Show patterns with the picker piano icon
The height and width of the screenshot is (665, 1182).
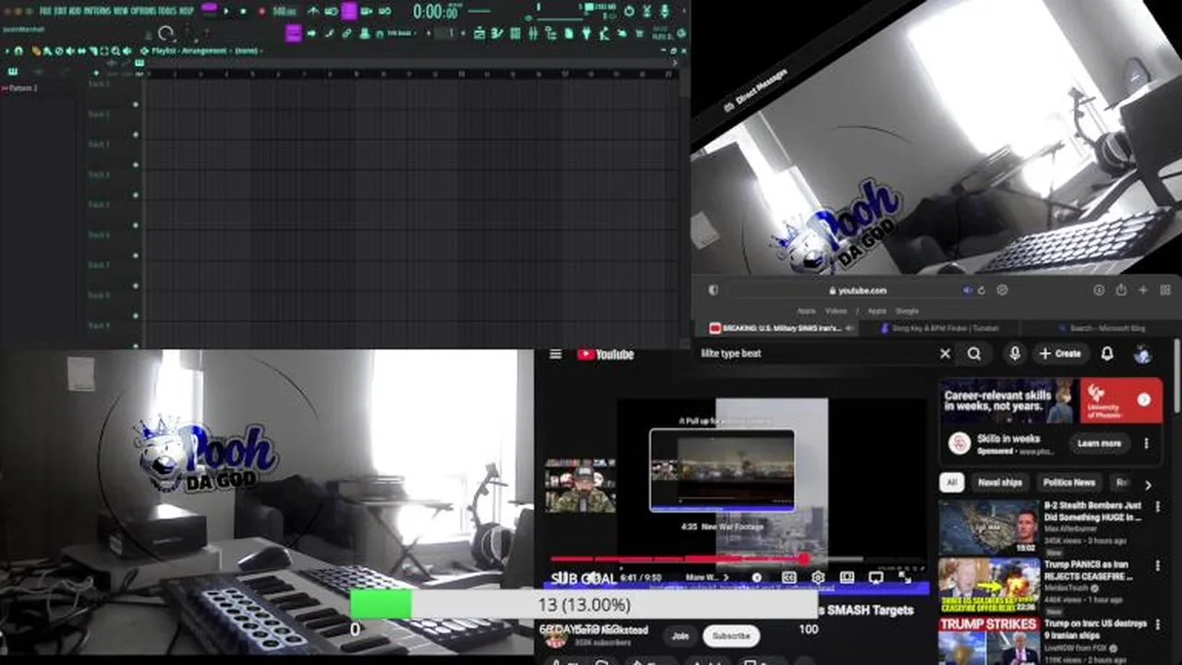click(x=12, y=71)
